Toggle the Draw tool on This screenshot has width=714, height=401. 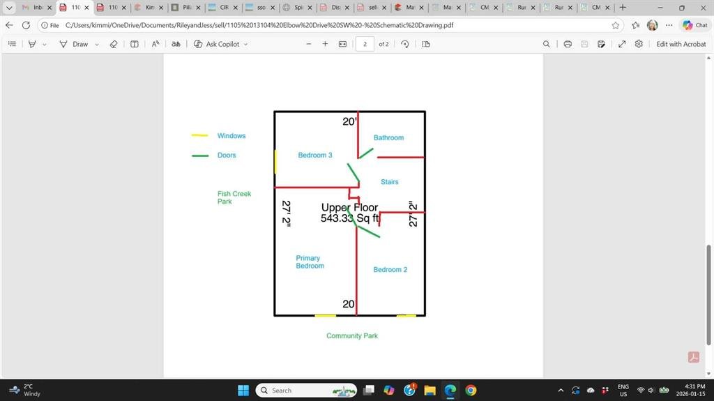point(75,44)
